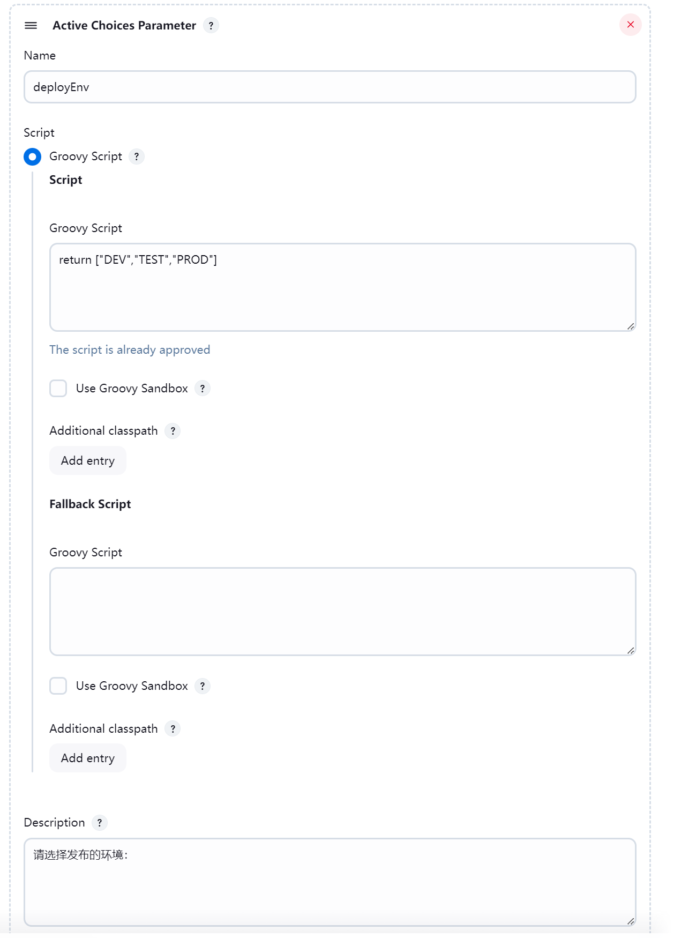
Task: Click the Description textarea with Chinese text
Action: [330, 882]
